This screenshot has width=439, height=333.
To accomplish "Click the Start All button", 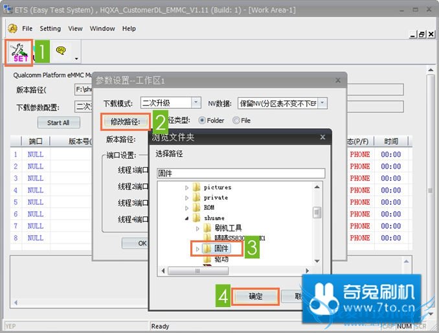I will [x=58, y=122].
